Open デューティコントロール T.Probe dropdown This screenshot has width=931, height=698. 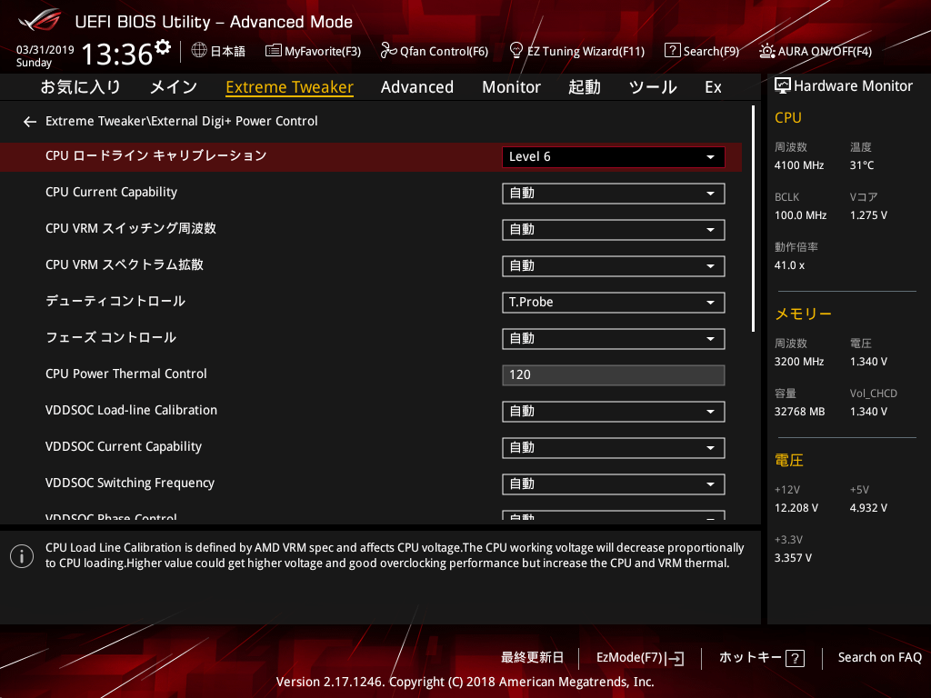pos(614,302)
